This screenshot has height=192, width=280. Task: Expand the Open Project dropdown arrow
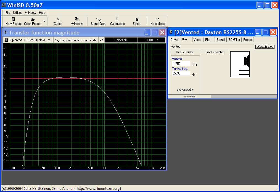(x=44, y=21)
